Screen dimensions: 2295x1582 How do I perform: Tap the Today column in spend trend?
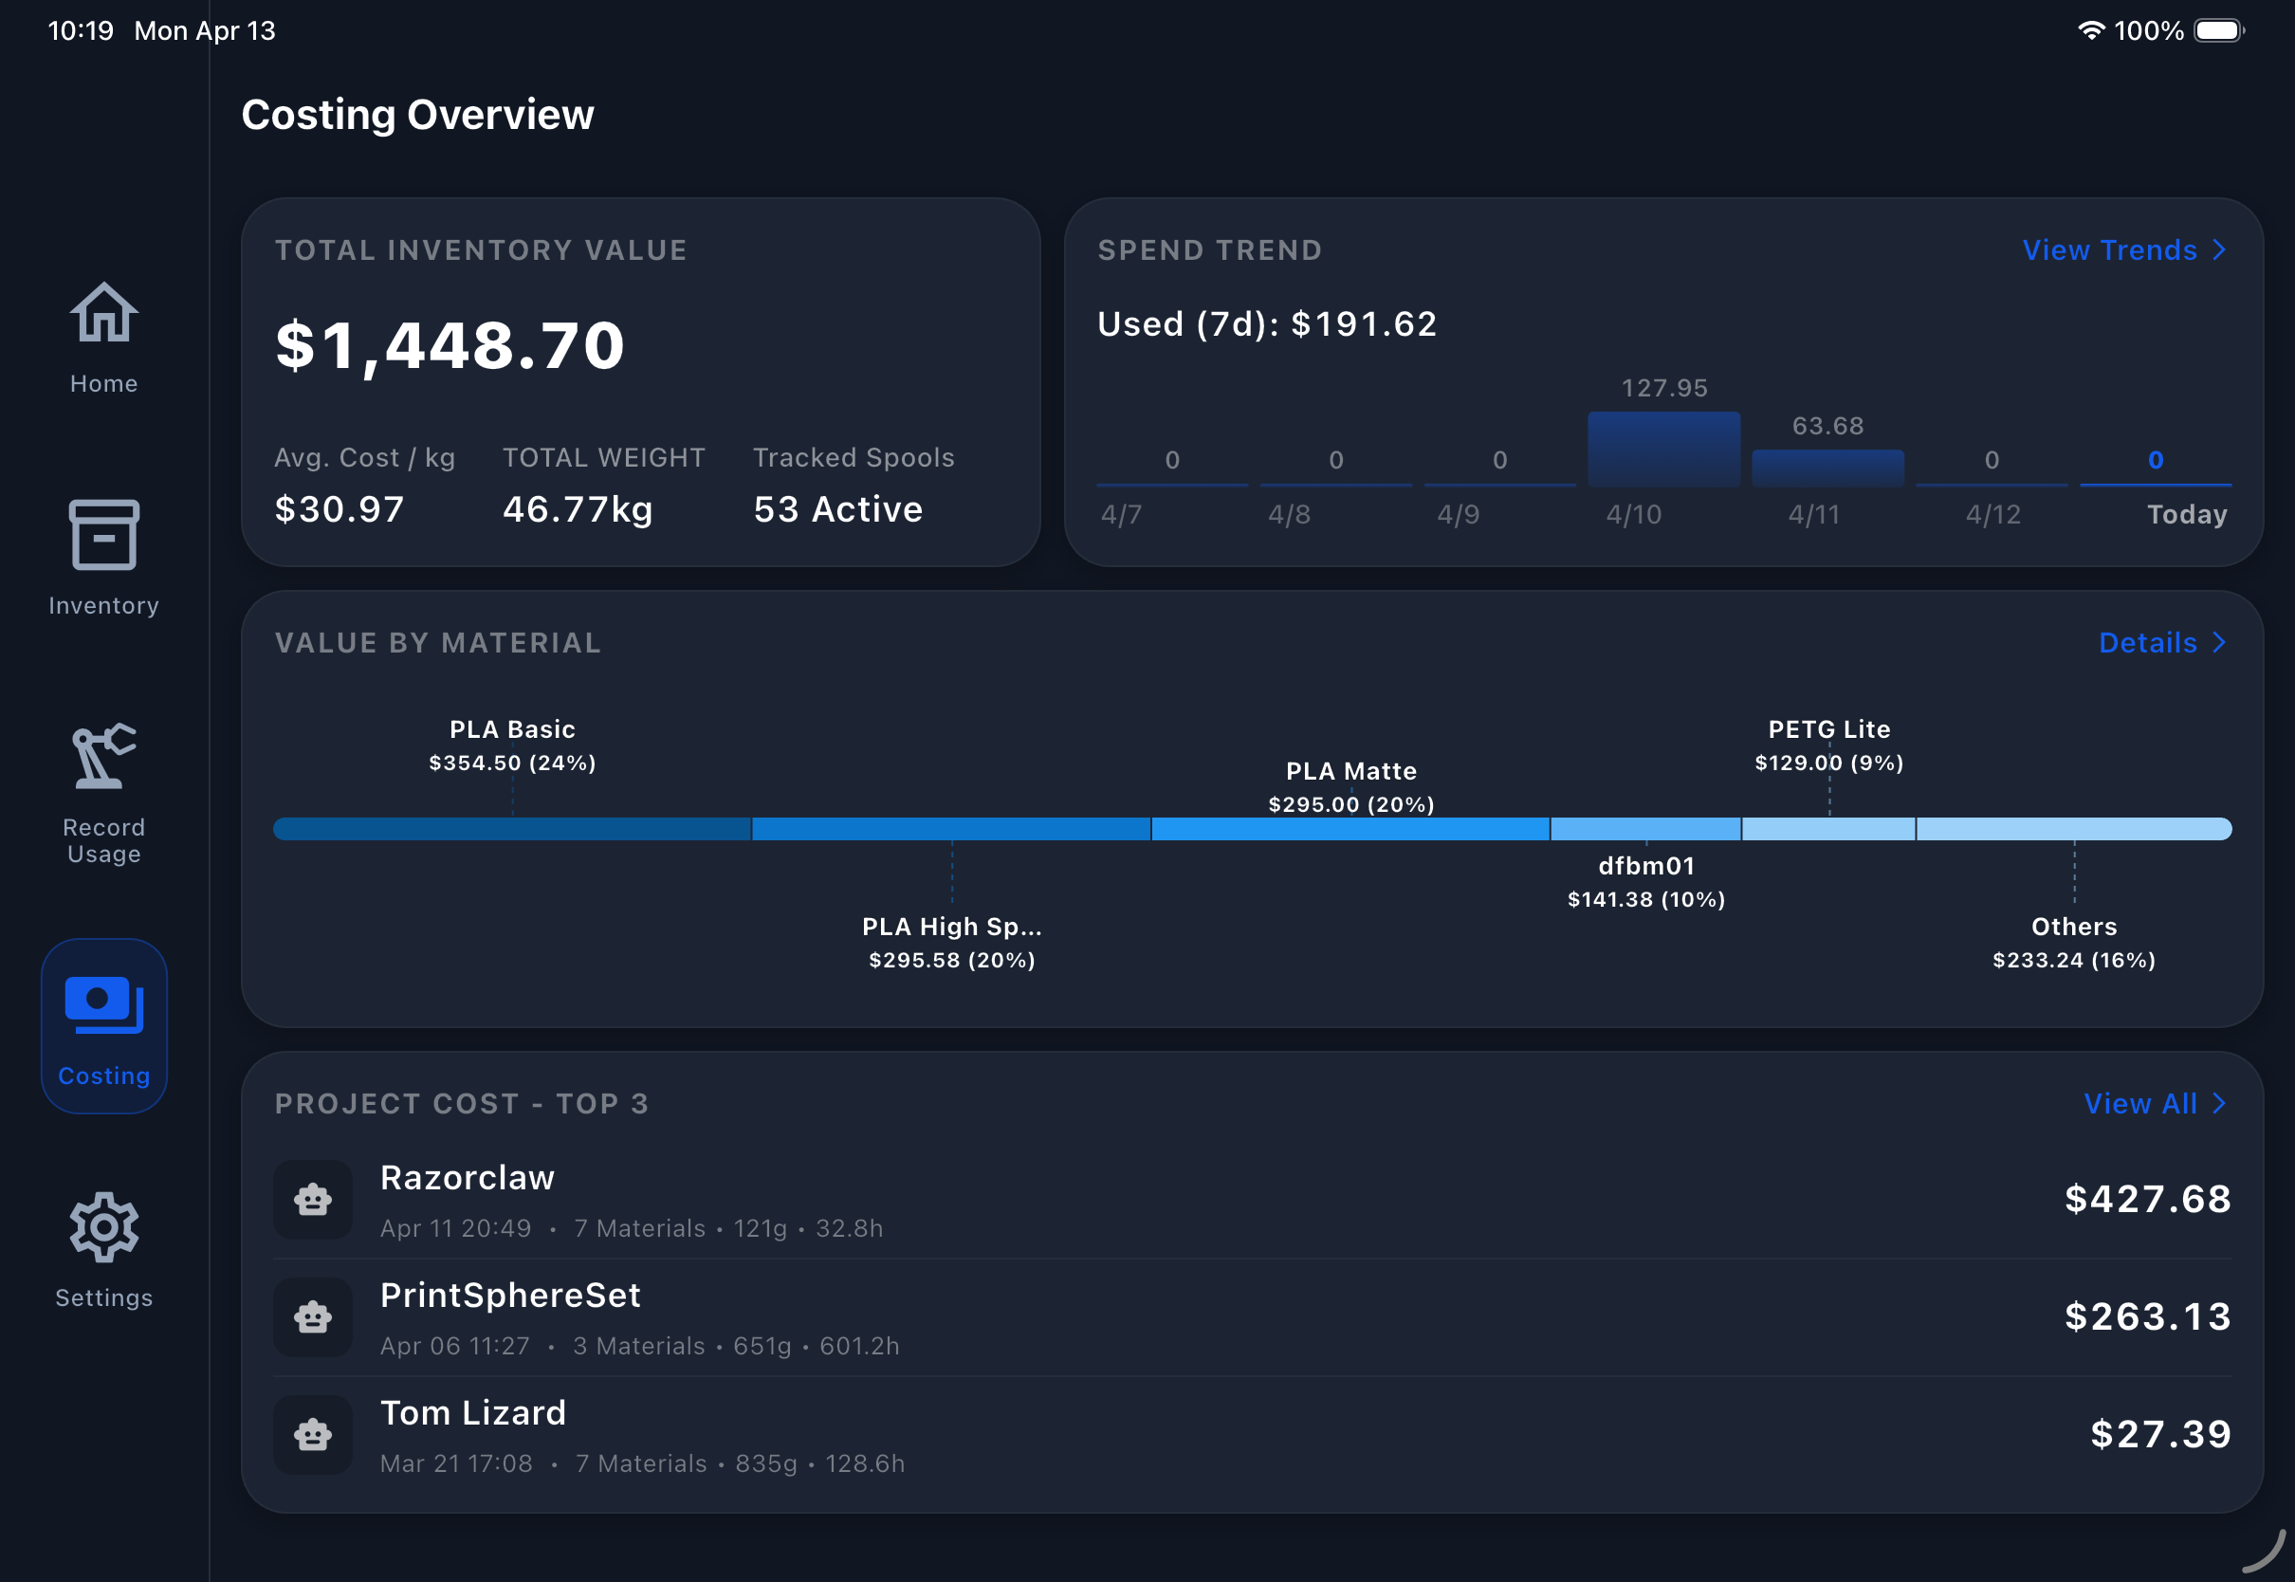[2156, 486]
